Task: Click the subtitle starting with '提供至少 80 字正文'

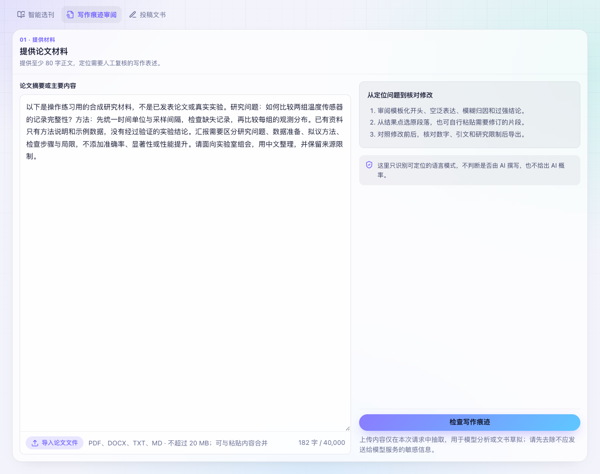Action: (x=91, y=63)
